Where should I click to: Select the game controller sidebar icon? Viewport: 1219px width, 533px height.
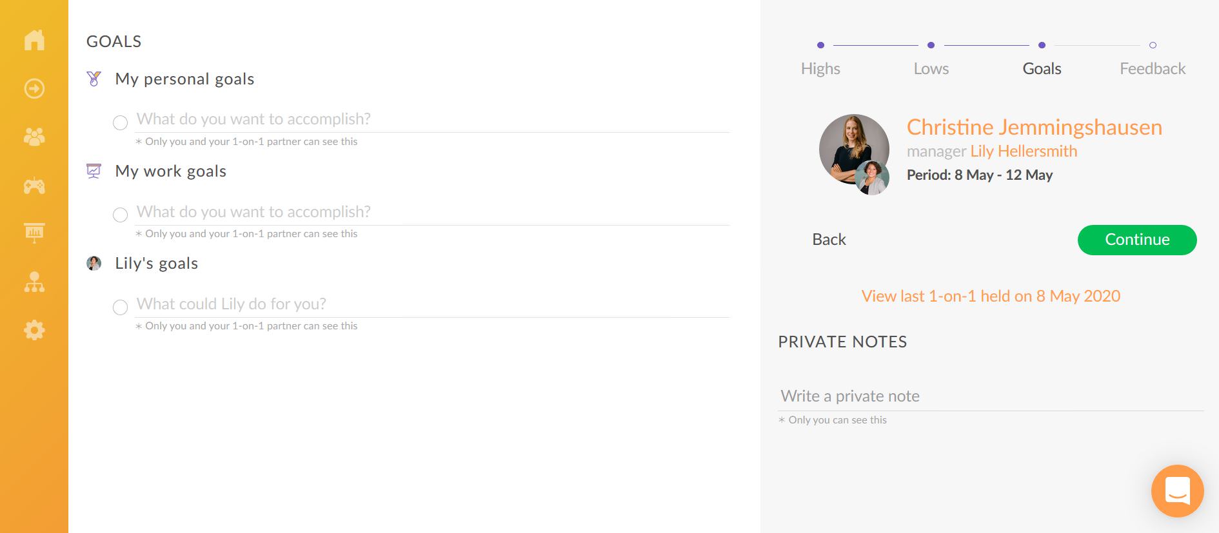point(34,186)
